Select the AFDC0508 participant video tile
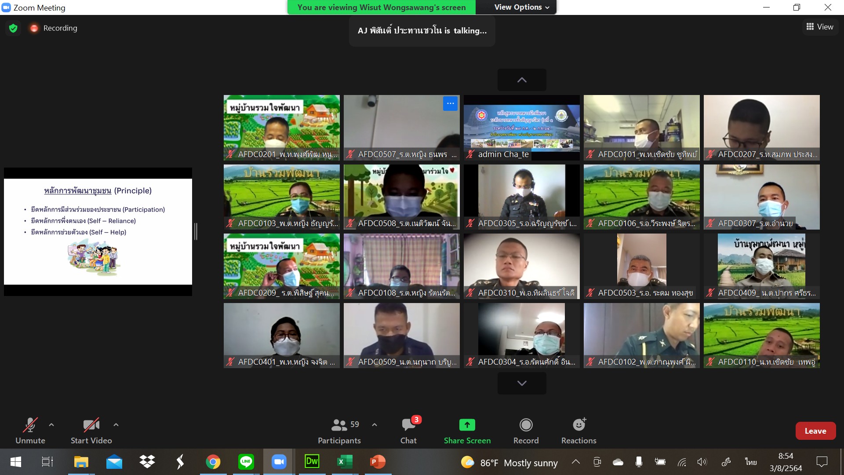 (402, 197)
